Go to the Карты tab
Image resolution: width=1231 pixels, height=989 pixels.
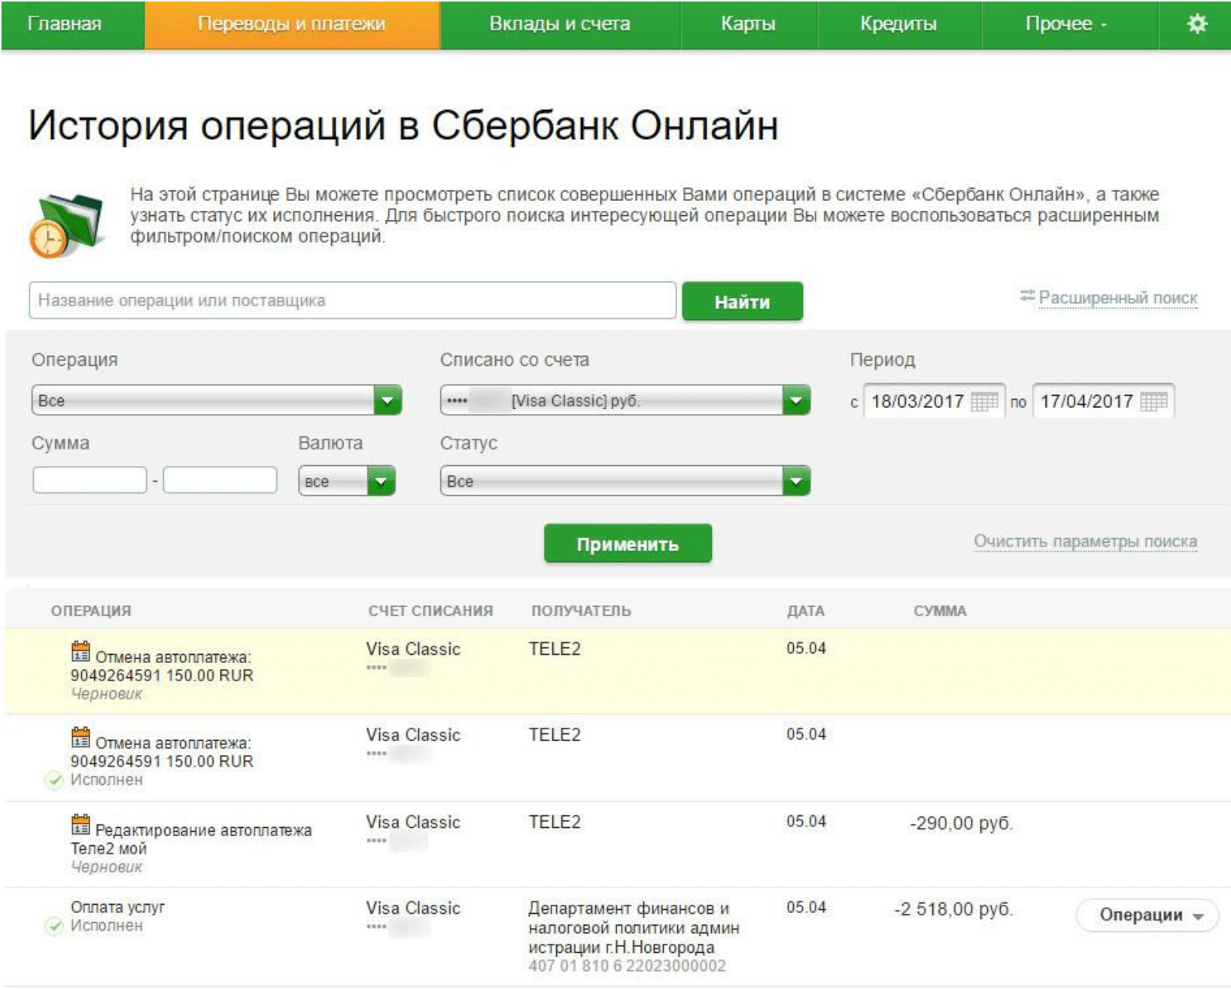pyautogui.click(x=747, y=24)
